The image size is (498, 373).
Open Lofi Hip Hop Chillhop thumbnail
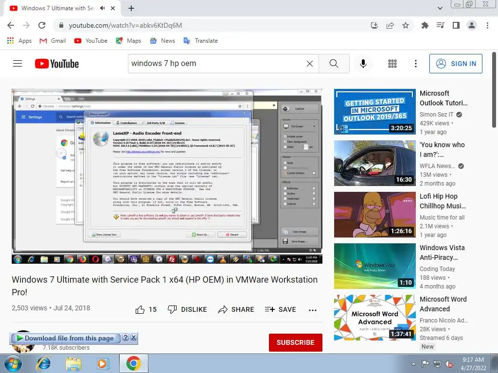[x=375, y=214]
